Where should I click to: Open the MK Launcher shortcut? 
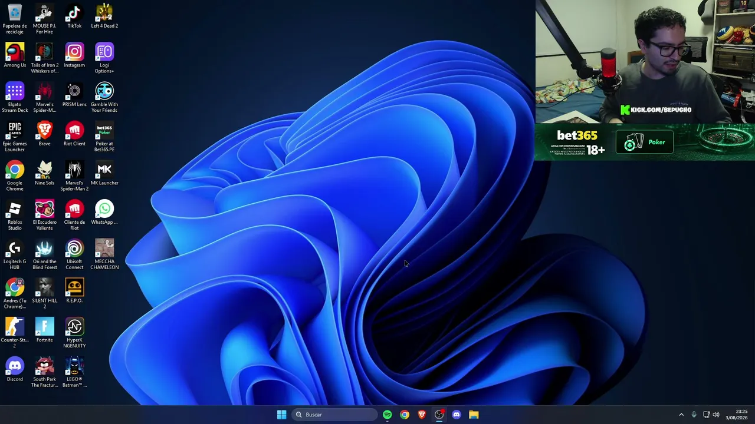[x=104, y=174]
